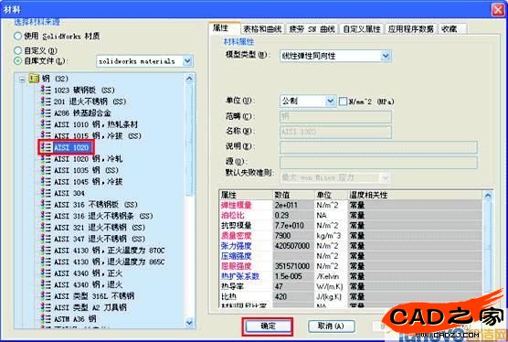
Task: Enable the N/mm^2 (MPa) checkbox
Action: click(343, 102)
